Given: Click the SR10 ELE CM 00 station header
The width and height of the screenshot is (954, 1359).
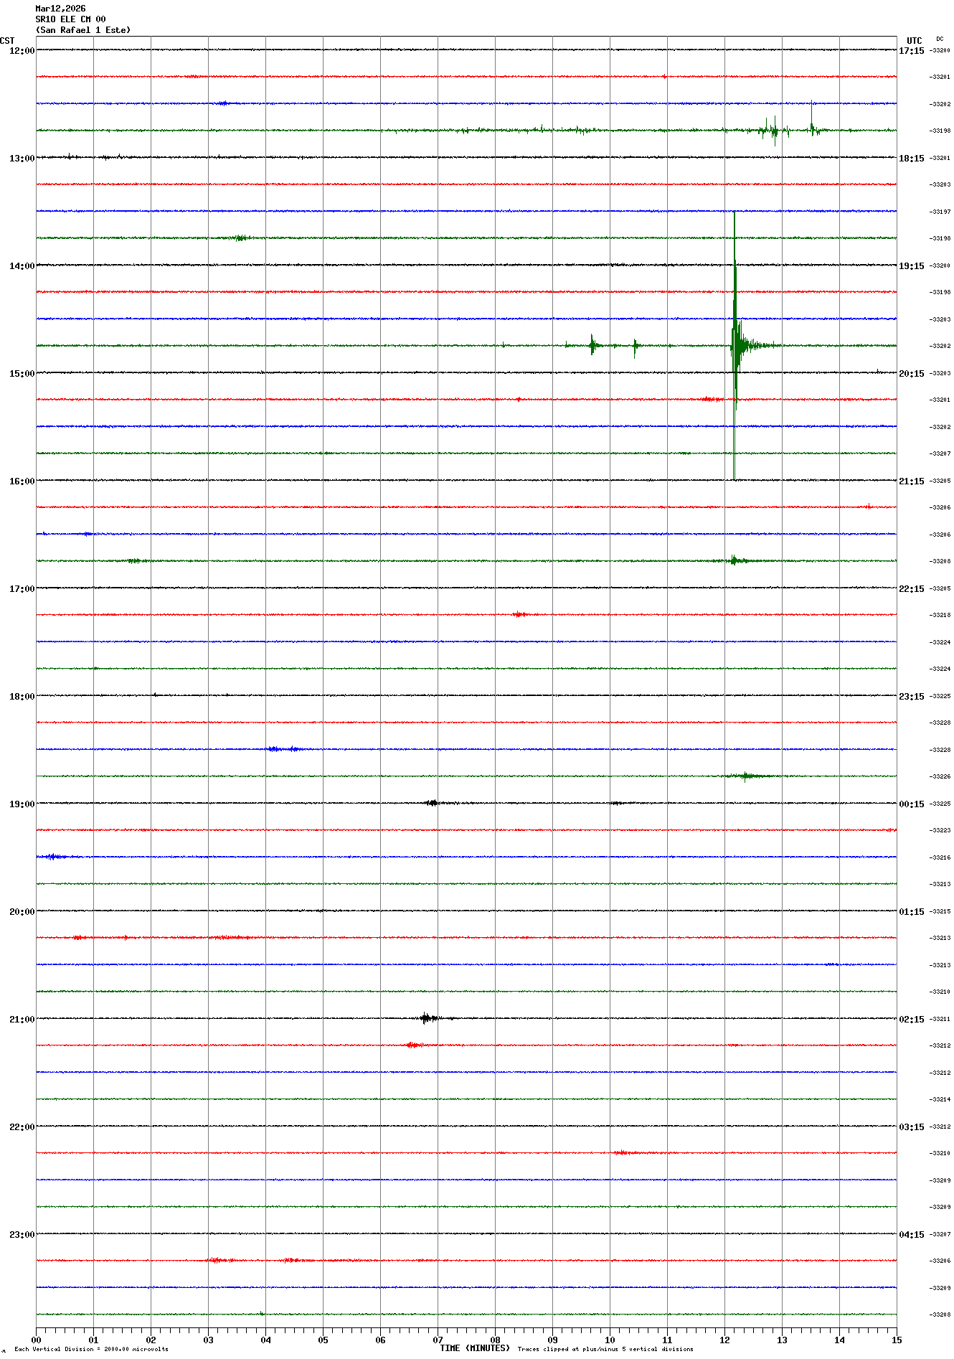Looking at the screenshot, I should [x=70, y=19].
